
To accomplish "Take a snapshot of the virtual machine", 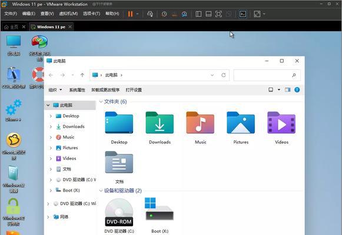I will [164, 14].
